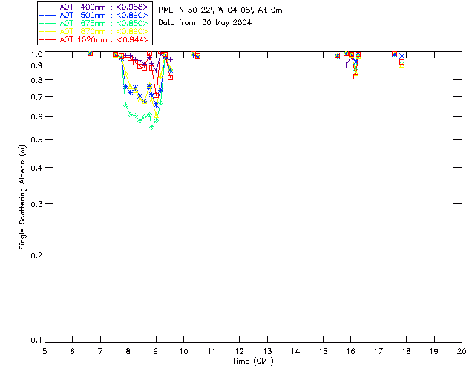Click the y-axis tick label '0.7'
Image resolution: width=475 pixels, height=380 pixels.
click(x=36, y=97)
